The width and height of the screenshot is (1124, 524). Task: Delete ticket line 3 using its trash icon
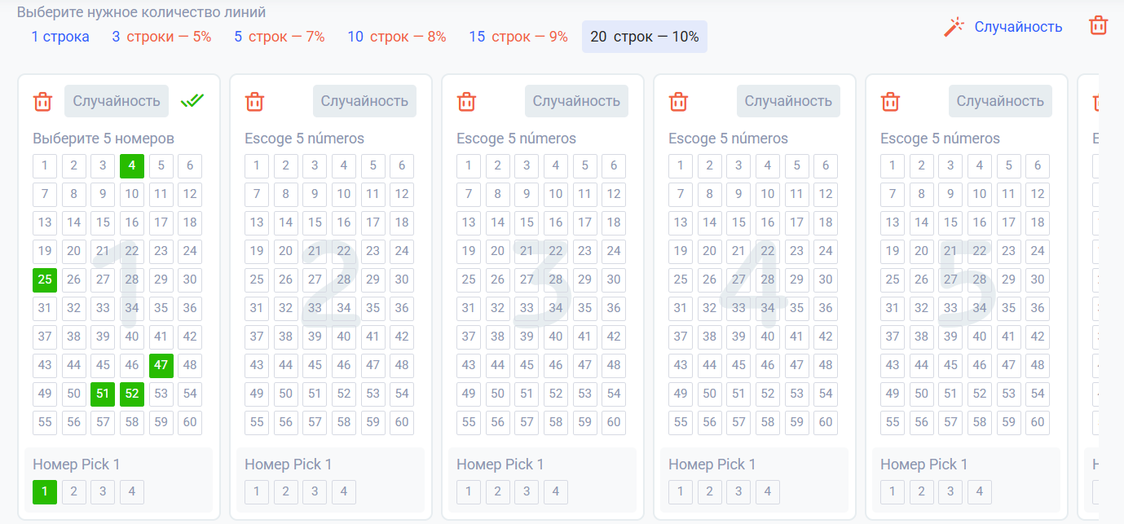tap(466, 102)
